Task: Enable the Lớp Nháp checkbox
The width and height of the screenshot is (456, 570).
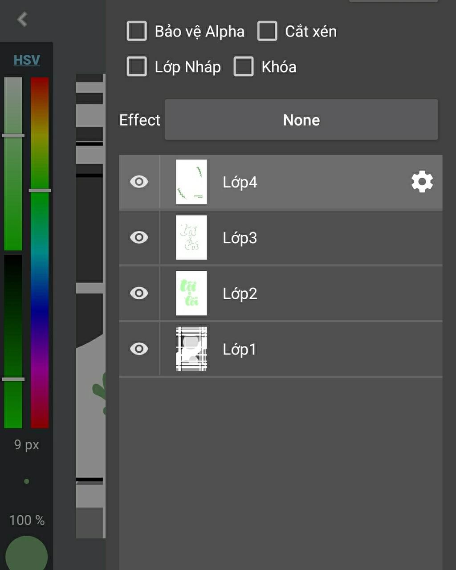Action: (x=137, y=67)
